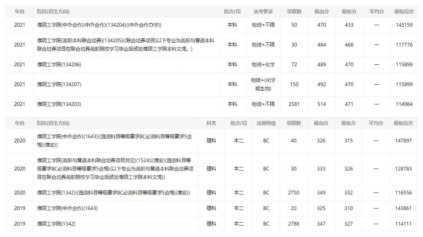This screenshot has width=423, height=237.
Task: Click the lowest rank value 143159
Action: (x=404, y=25)
